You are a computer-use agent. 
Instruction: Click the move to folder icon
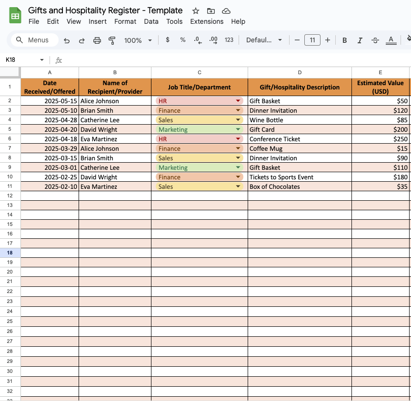pos(211,11)
